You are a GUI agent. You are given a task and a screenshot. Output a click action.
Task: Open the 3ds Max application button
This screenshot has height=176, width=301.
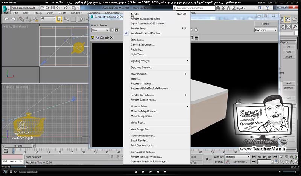[x=5, y=9]
